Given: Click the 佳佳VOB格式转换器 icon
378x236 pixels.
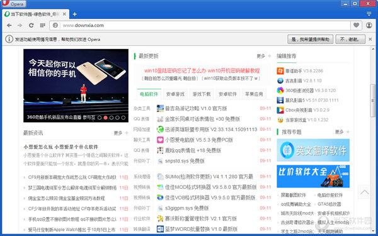Looking at the screenshot, I should pos(160,198).
